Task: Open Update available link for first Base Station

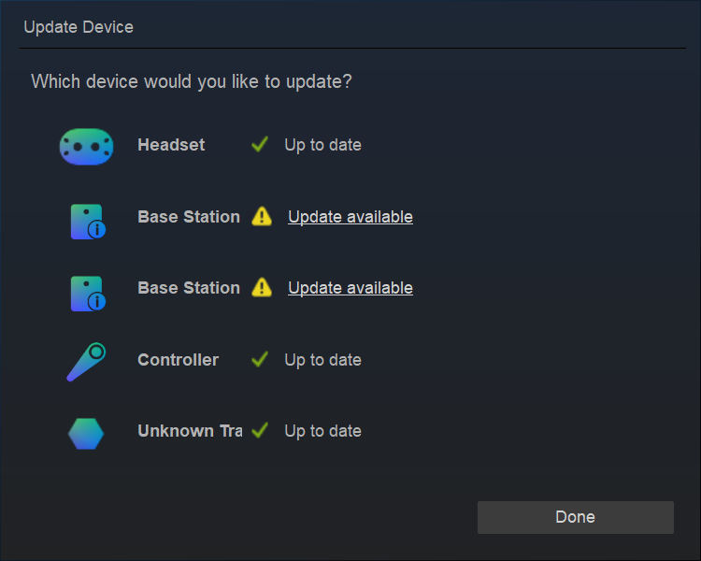Action: 350,217
